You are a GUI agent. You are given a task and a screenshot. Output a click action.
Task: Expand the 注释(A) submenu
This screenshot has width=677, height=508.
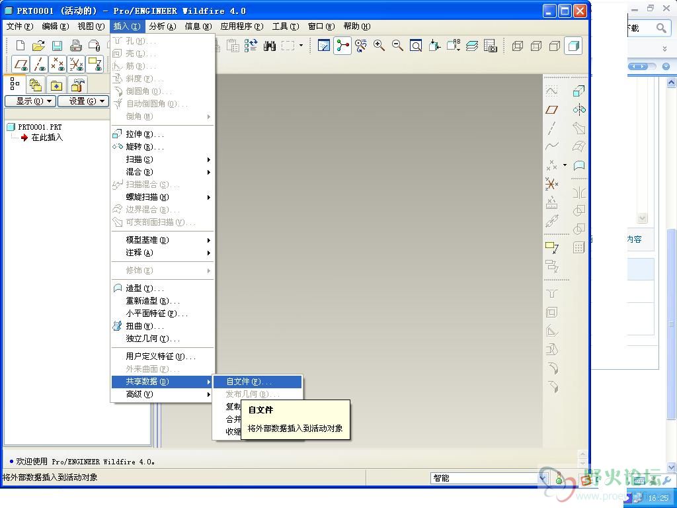click(163, 253)
